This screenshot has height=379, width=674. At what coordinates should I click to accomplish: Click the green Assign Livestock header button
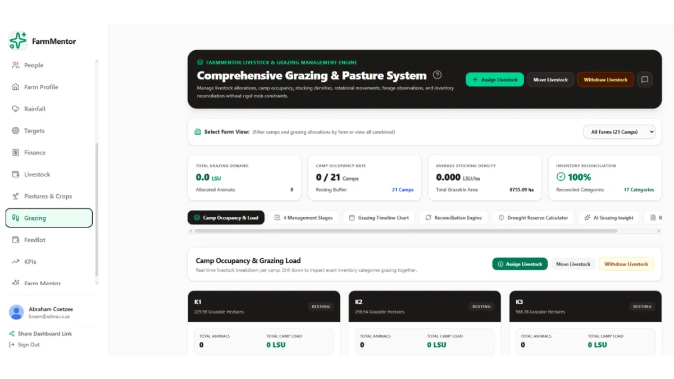coord(495,80)
